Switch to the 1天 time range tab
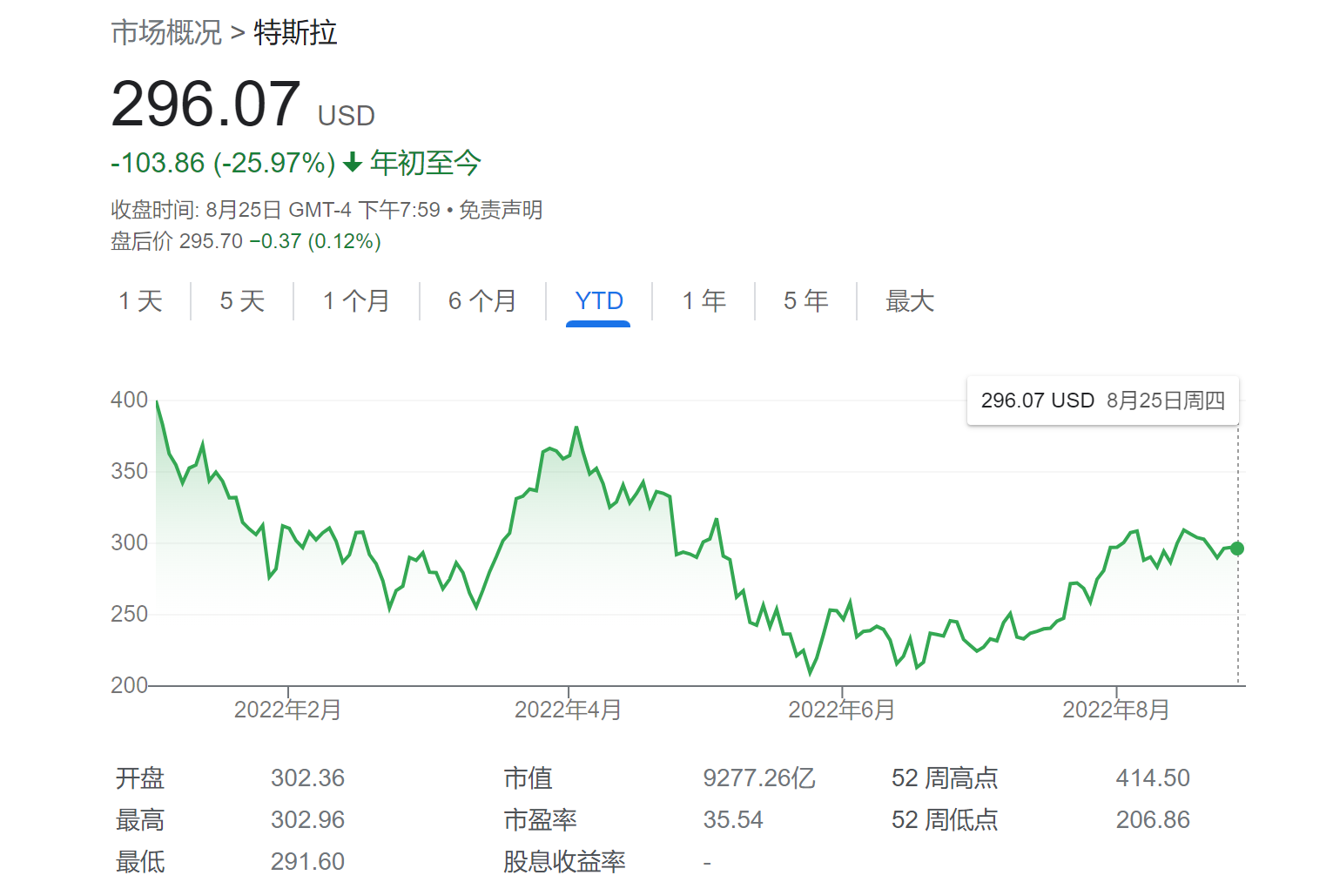This screenshot has width=1333, height=882. [140, 300]
